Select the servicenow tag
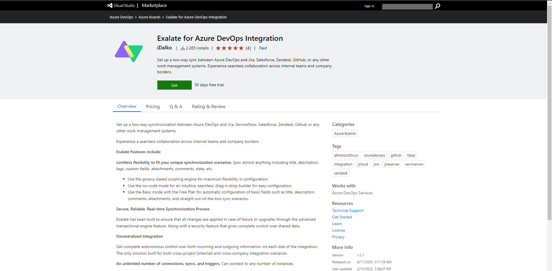552x271 pixels. 414,164
